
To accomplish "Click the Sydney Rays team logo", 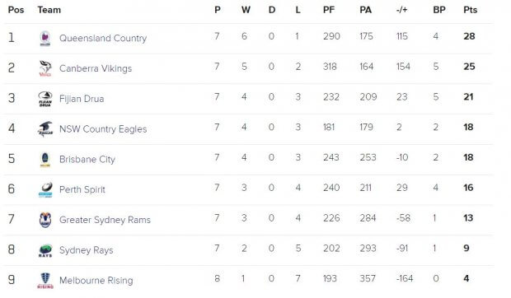I will [45, 250].
